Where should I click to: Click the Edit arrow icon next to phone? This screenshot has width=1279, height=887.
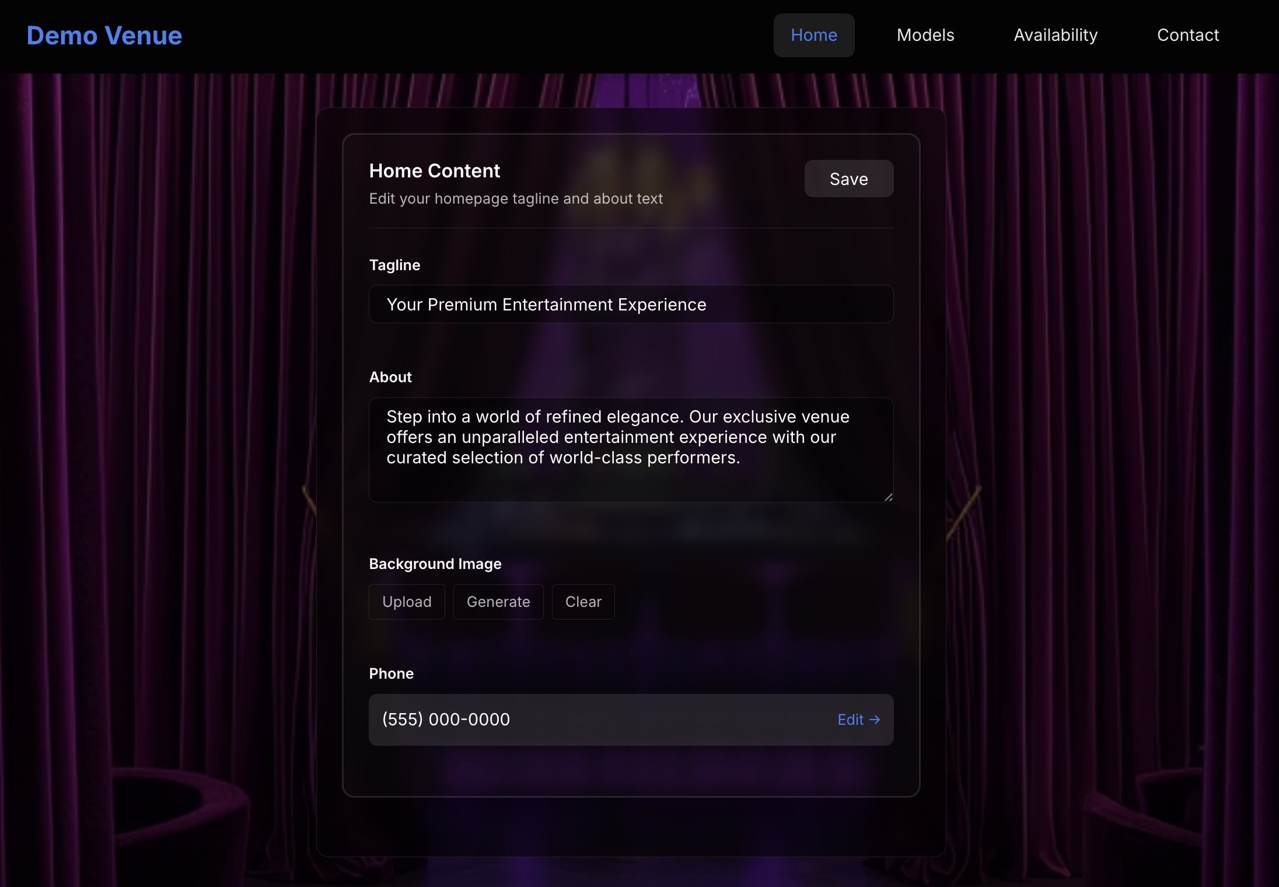pyautogui.click(x=875, y=720)
